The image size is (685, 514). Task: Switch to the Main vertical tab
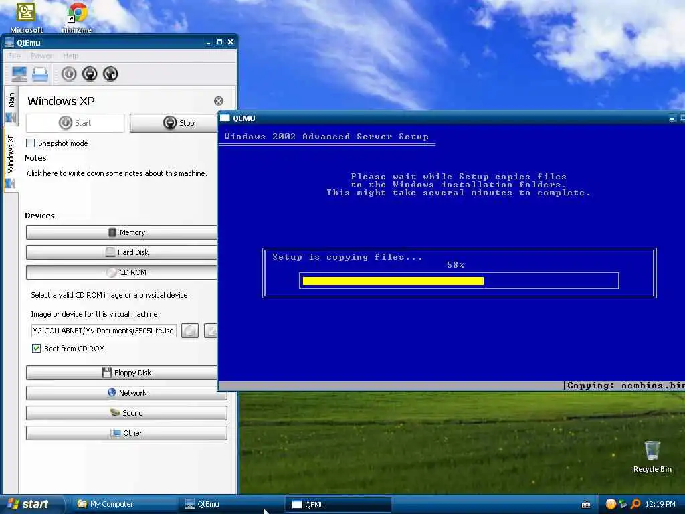point(11,106)
